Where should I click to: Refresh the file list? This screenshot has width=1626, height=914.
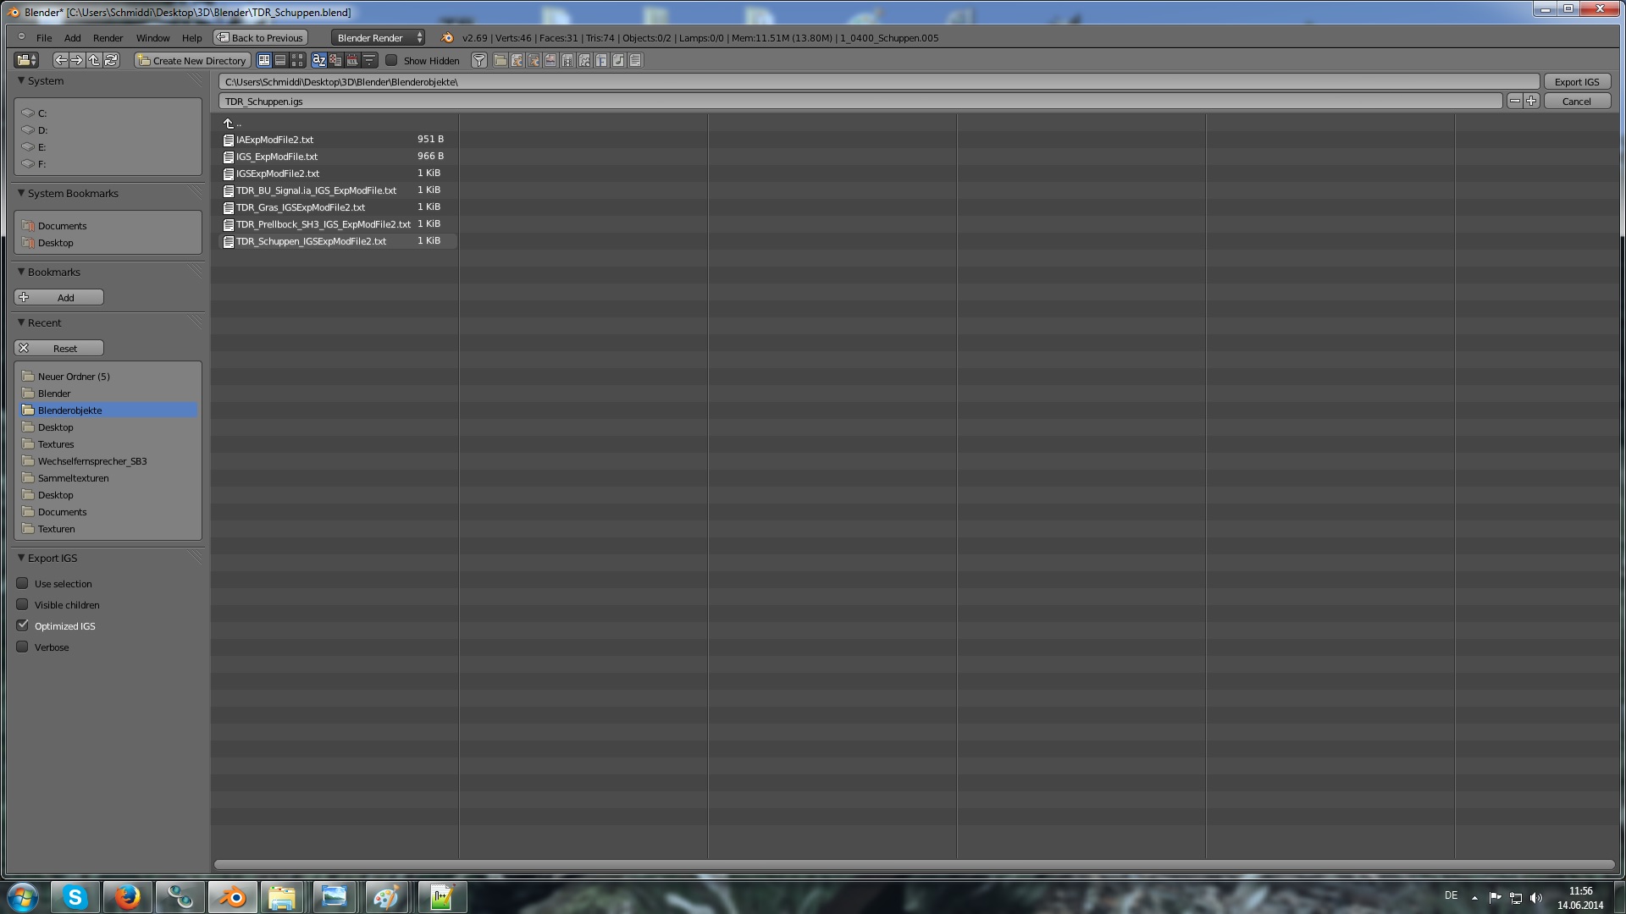click(x=111, y=60)
